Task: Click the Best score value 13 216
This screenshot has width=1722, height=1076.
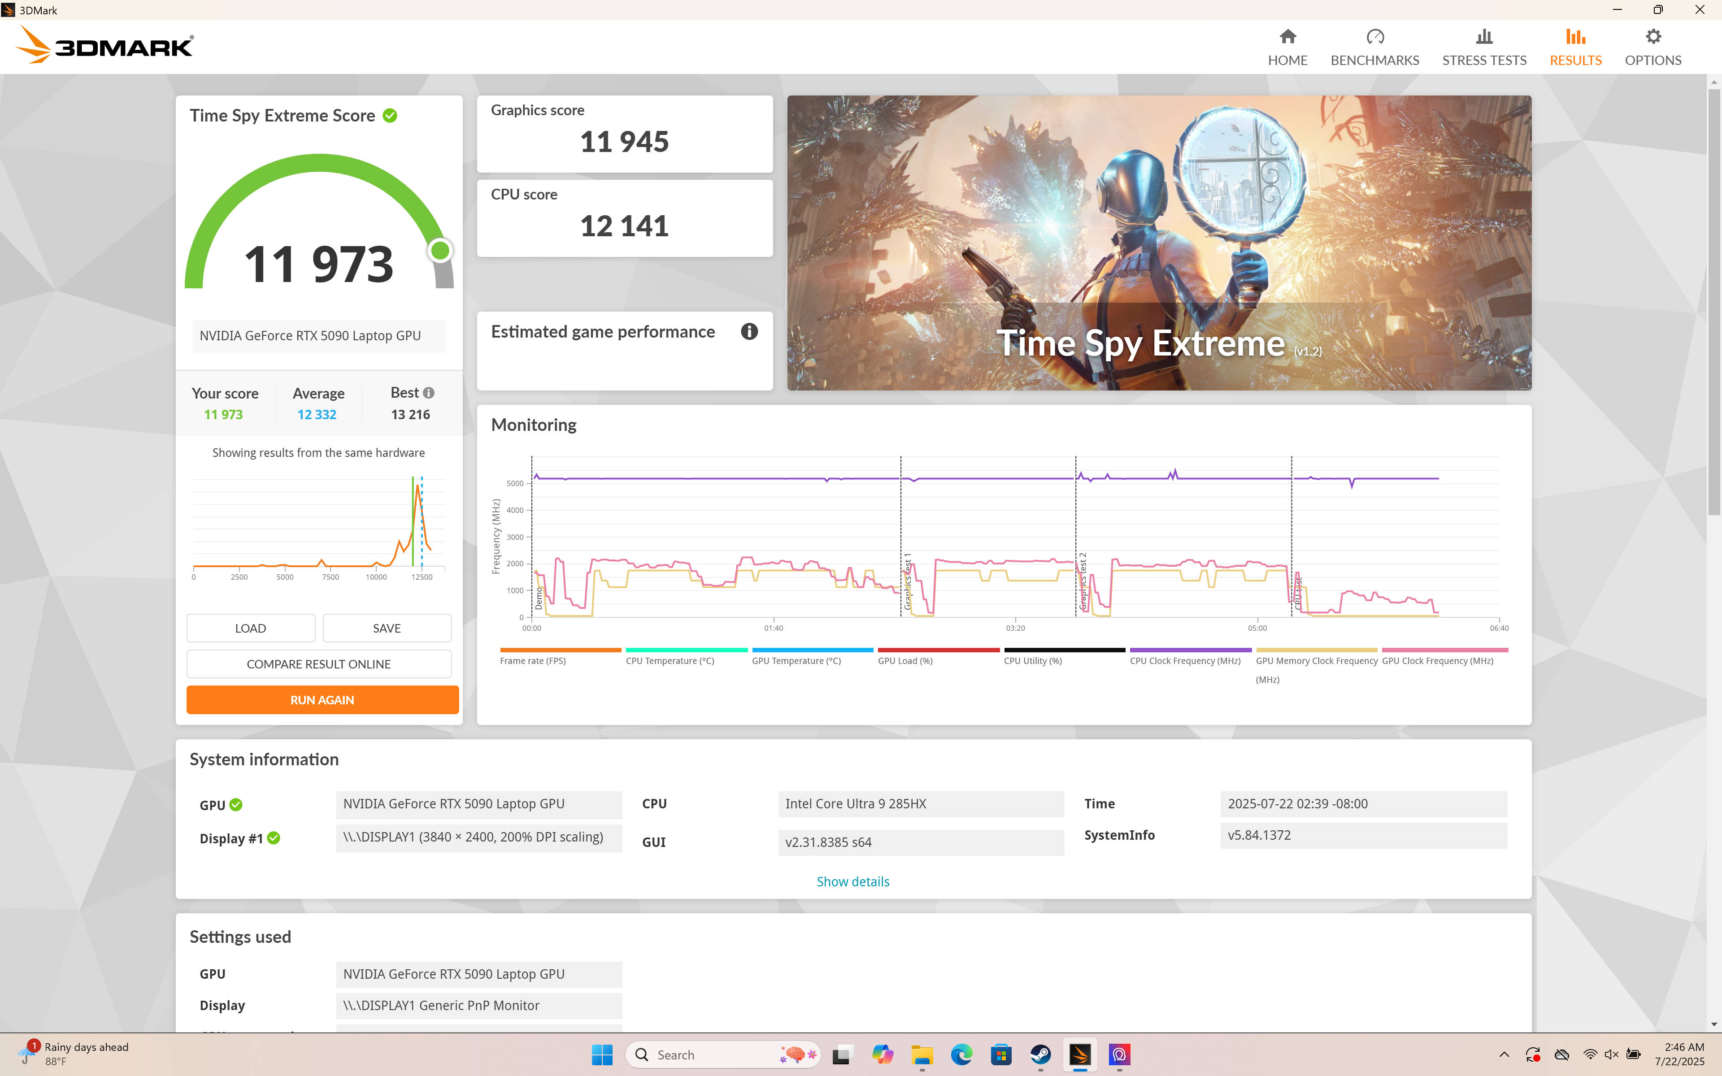Action: (x=411, y=414)
